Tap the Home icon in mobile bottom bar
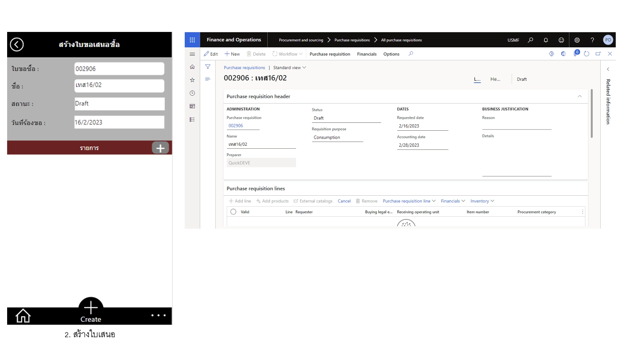This screenshot has width=624, height=356. coord(23,316)
